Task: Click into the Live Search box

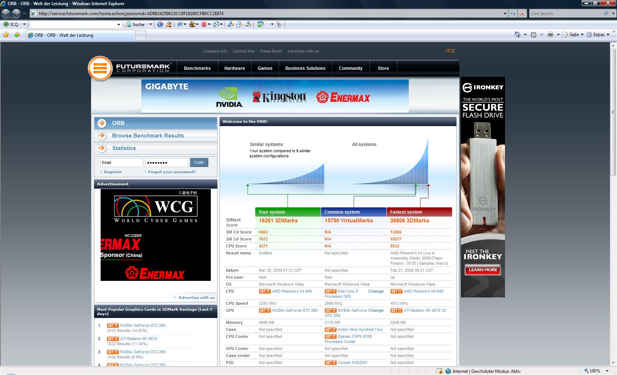Action: pos(566,14)
